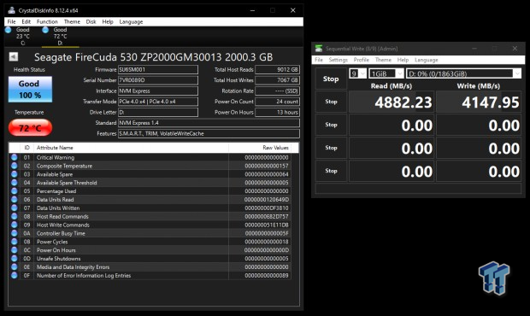Click the Power On Hours 13 hours value
The image size is (530, 316).
[277, 112]
